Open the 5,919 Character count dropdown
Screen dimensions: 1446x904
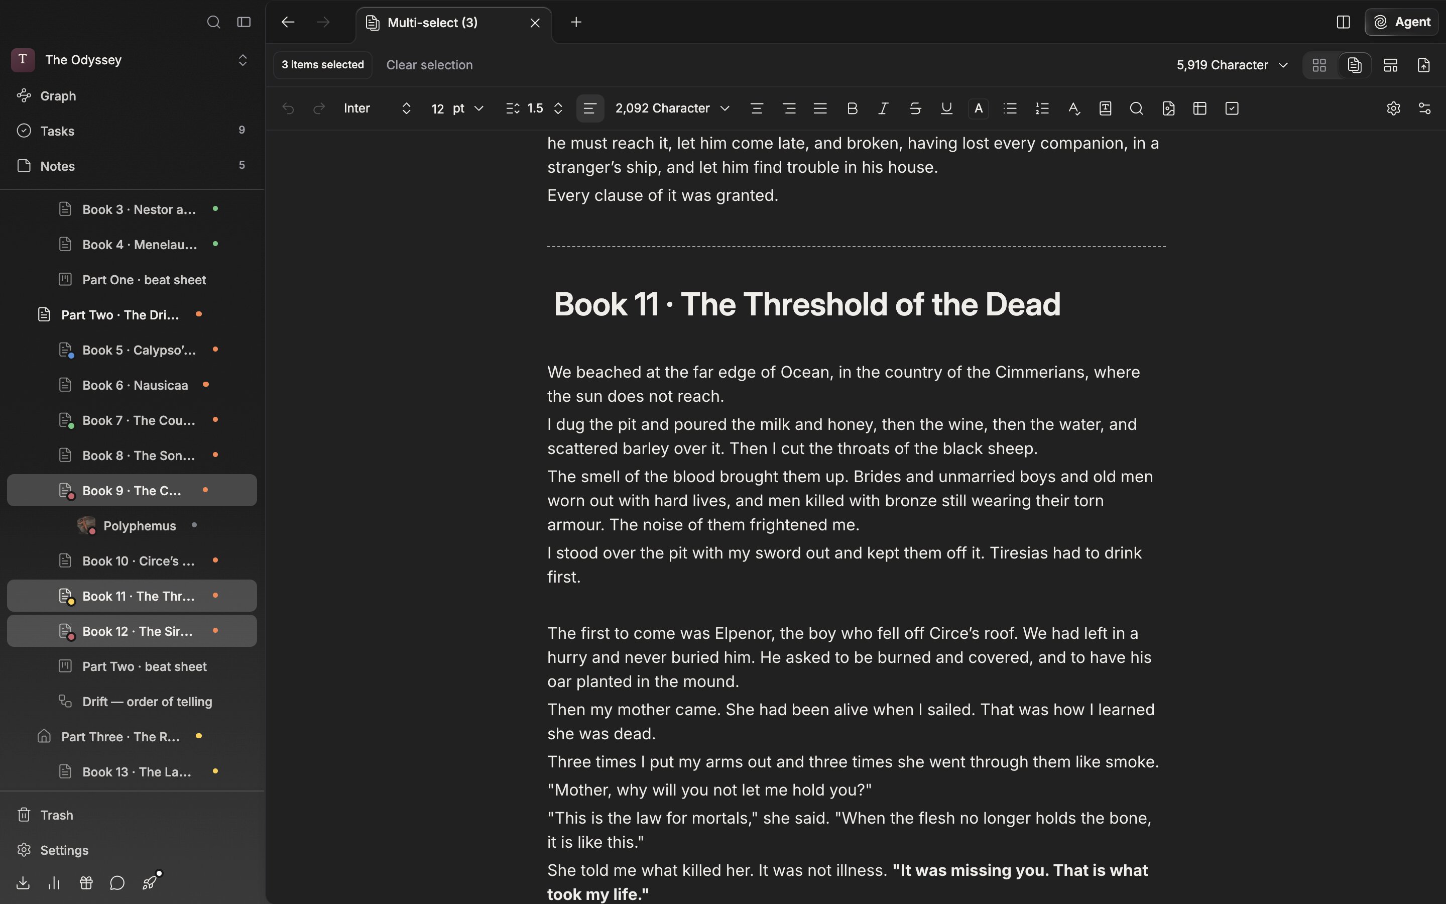click(1232, 65)
